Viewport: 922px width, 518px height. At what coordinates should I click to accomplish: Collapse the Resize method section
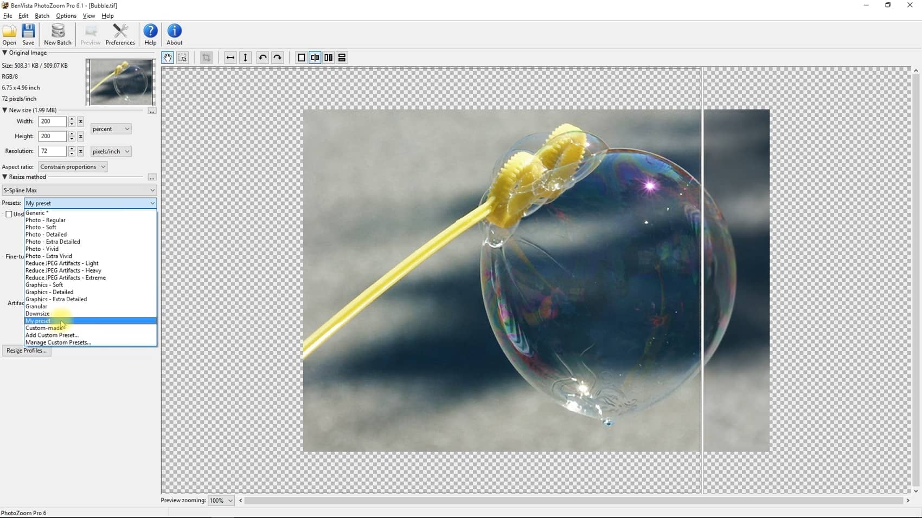[4, 177]
